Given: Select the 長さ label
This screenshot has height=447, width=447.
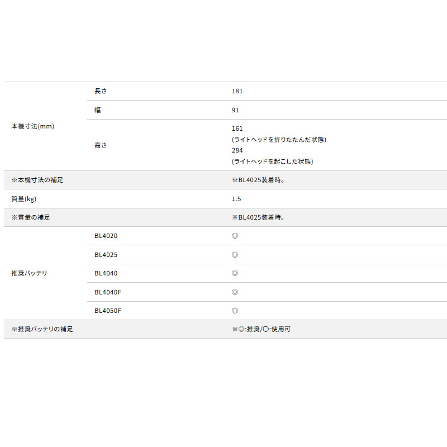Looking at the screenshot, I should coord(101,91).
